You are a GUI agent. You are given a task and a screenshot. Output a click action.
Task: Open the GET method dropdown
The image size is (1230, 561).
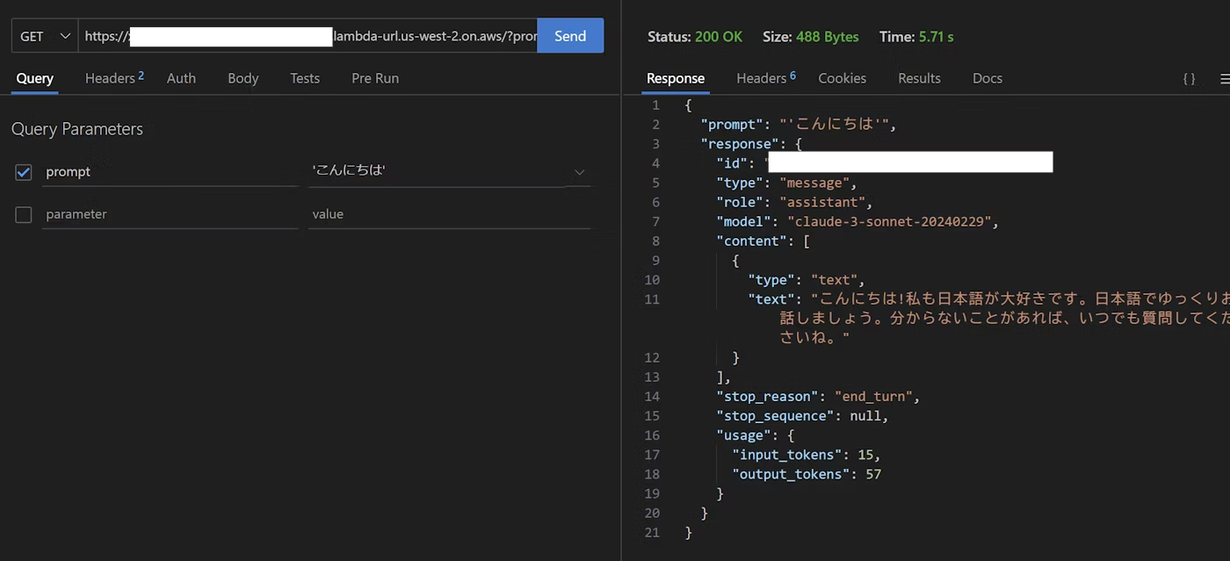coord(44,36)
